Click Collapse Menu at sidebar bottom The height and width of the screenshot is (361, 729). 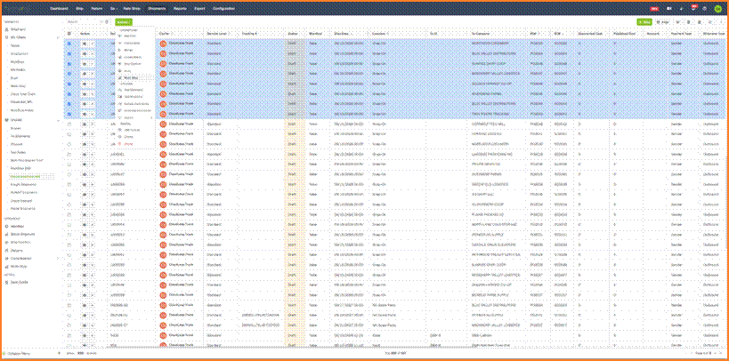pos(19,354)
